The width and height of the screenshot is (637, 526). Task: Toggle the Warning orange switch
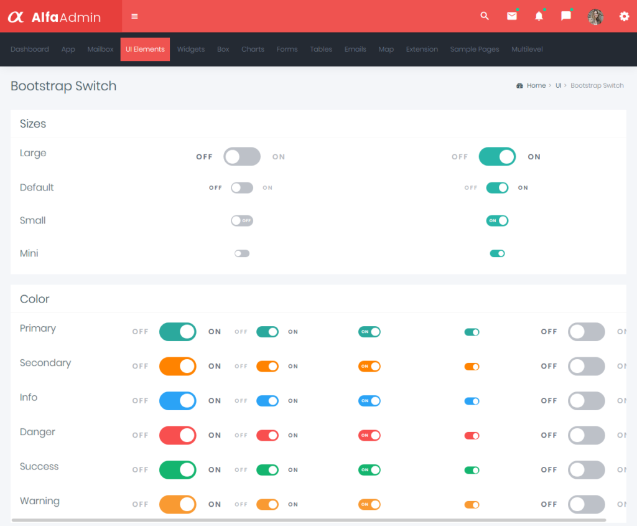[x=178, y=504]
